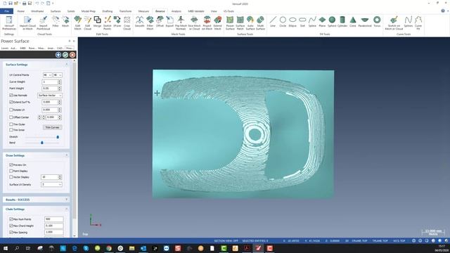Viewport: 450px width, 253px height.
Task: Select the Edit Cloud tool
Action: point(87,22)
